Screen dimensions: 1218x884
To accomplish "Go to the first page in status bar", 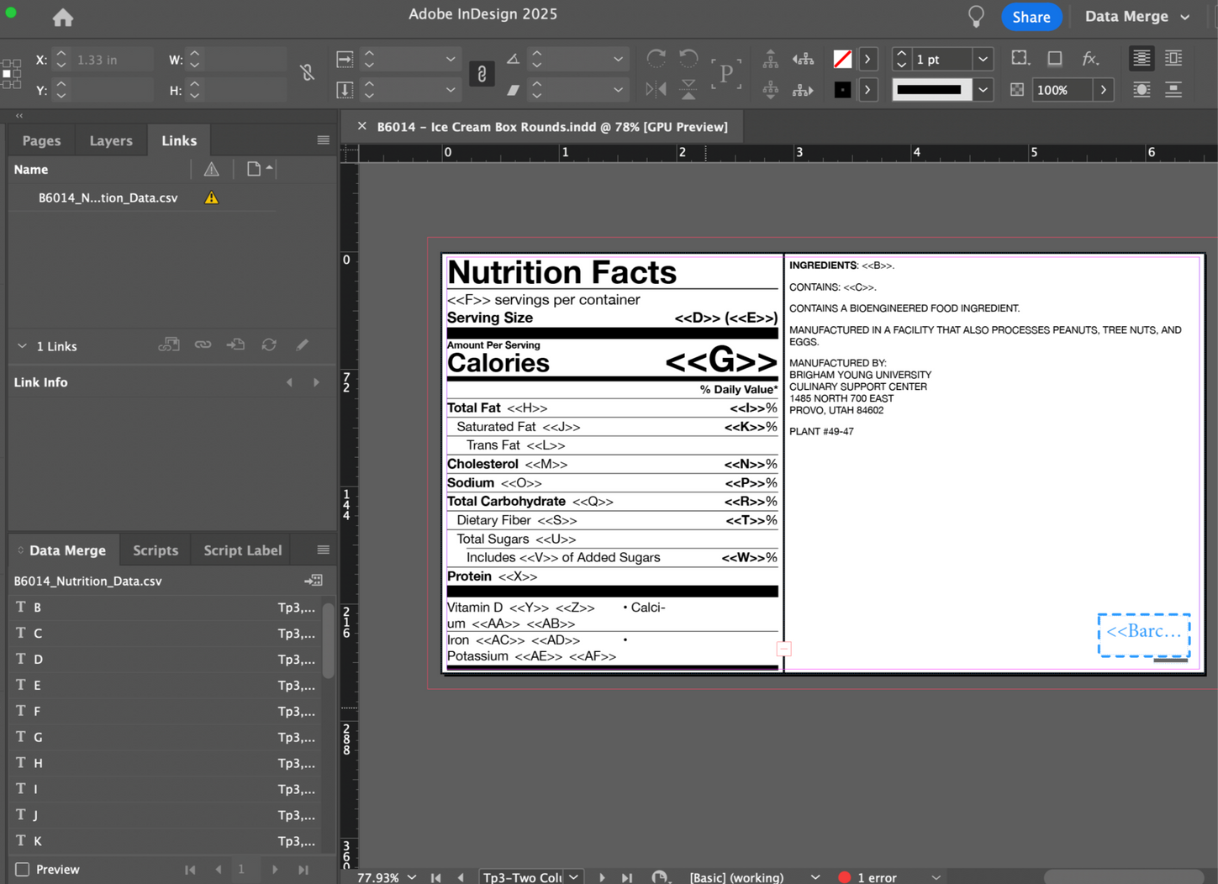I will pos(436,877).
